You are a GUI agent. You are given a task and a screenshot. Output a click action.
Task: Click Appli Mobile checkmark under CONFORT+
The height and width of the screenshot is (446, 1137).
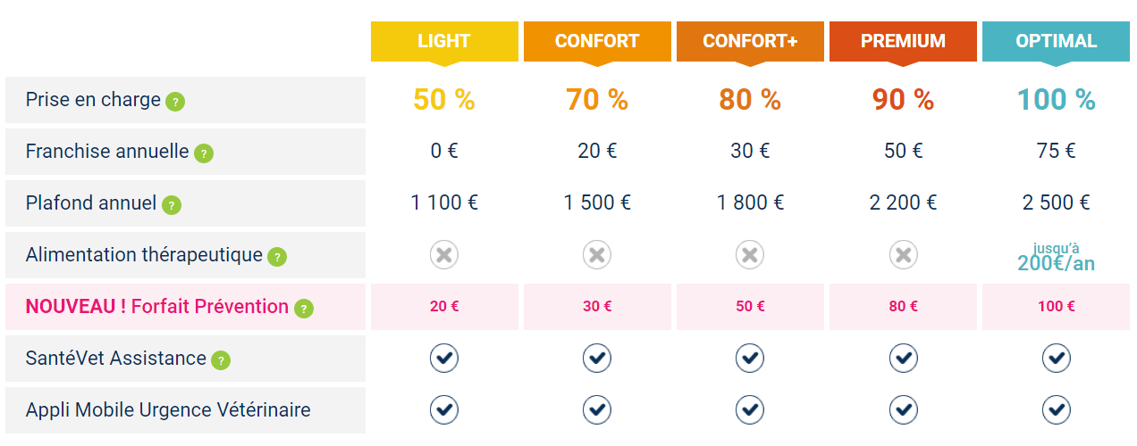(750, 410)
